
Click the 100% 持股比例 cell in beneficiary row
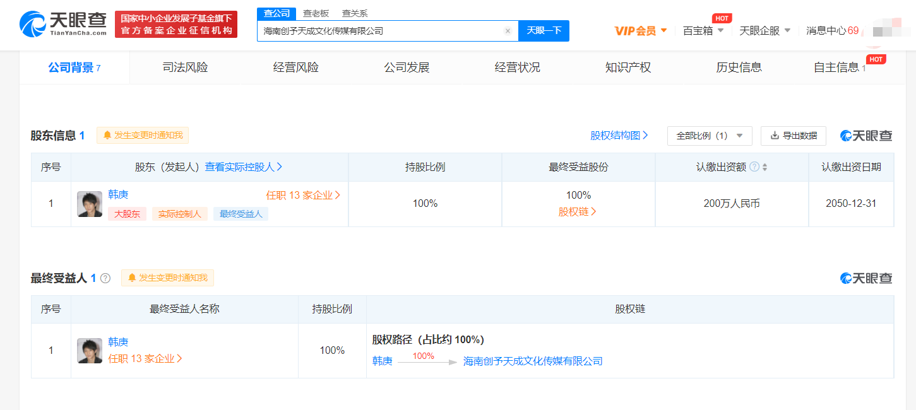coord(332,351)
